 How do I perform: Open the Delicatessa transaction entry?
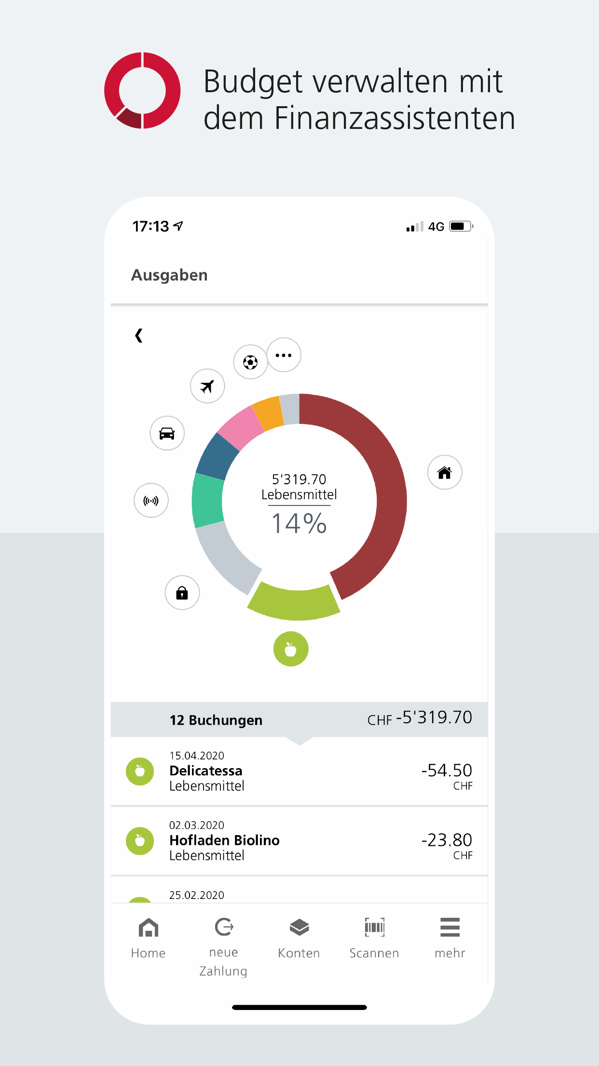coord(299,771)
